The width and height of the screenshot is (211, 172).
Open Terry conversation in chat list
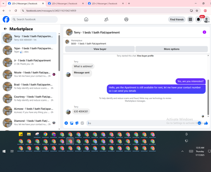(x=29, y=38)
